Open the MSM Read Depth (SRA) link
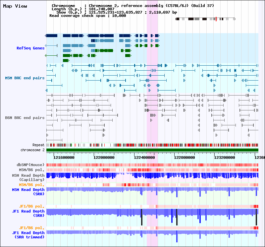The height and width of the screenshot is (247, 265). [x=28, y=192]
